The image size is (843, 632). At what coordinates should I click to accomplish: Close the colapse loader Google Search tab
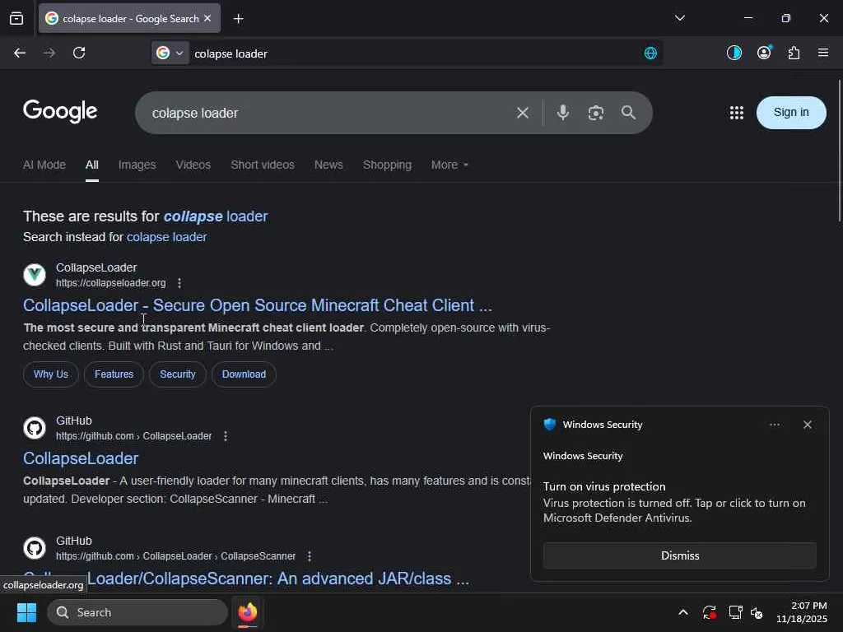207,18
